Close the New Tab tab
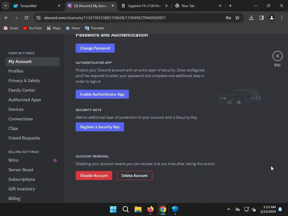288x216 pixels. pyautogui.click(x=220, y=6)
